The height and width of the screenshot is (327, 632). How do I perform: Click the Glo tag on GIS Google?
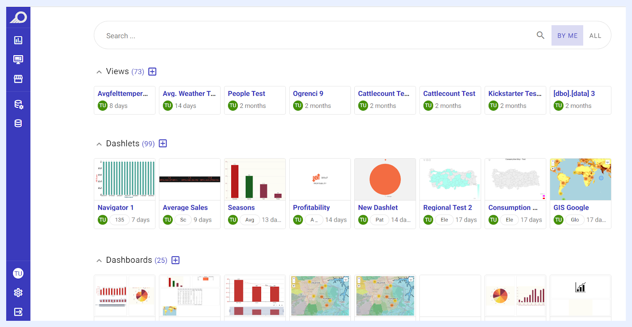575,220
